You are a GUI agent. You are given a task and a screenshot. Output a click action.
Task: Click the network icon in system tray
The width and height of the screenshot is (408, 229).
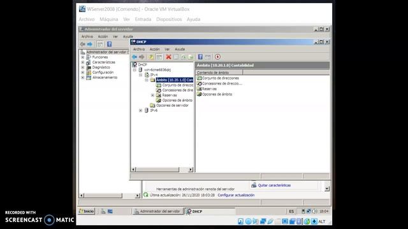(x=309, y=211)
